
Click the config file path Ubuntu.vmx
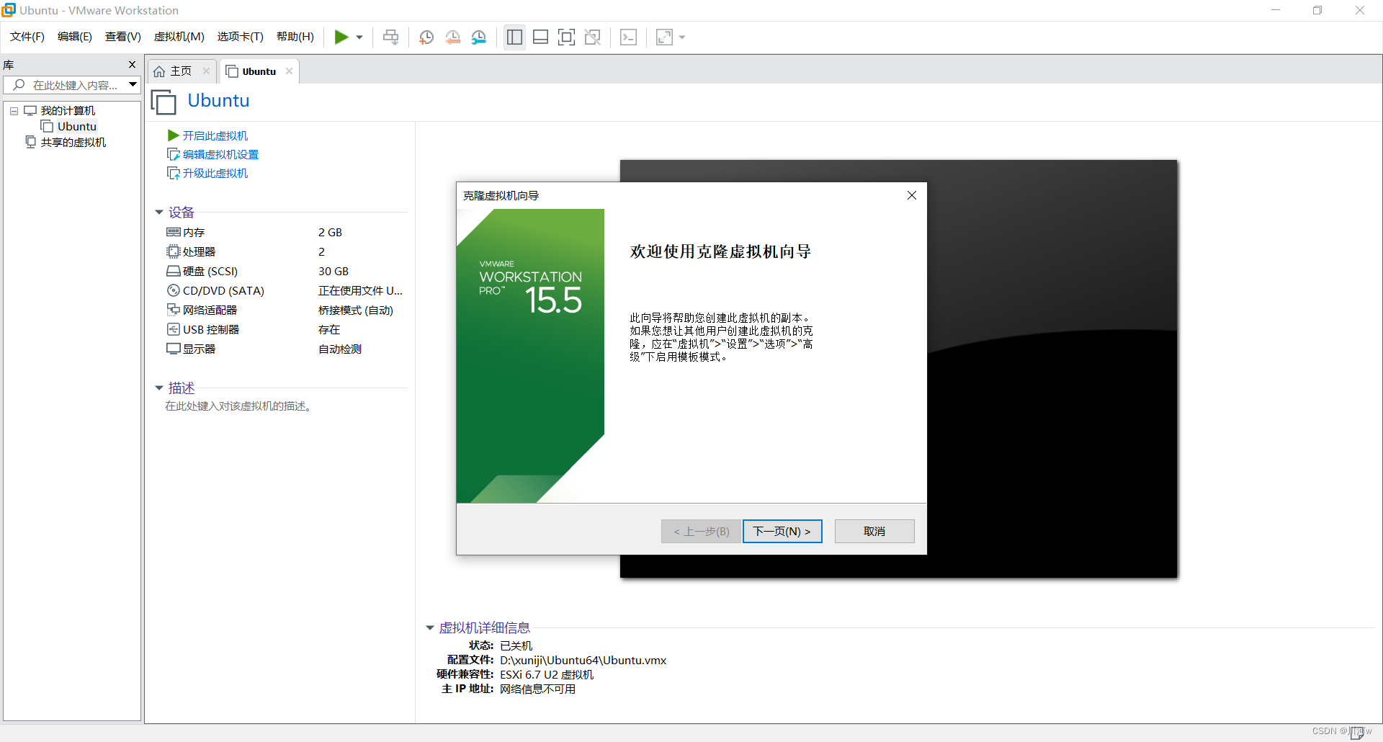point(583,661)
